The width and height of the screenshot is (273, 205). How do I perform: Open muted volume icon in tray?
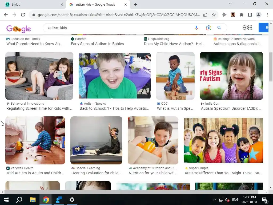click(227, 200)
